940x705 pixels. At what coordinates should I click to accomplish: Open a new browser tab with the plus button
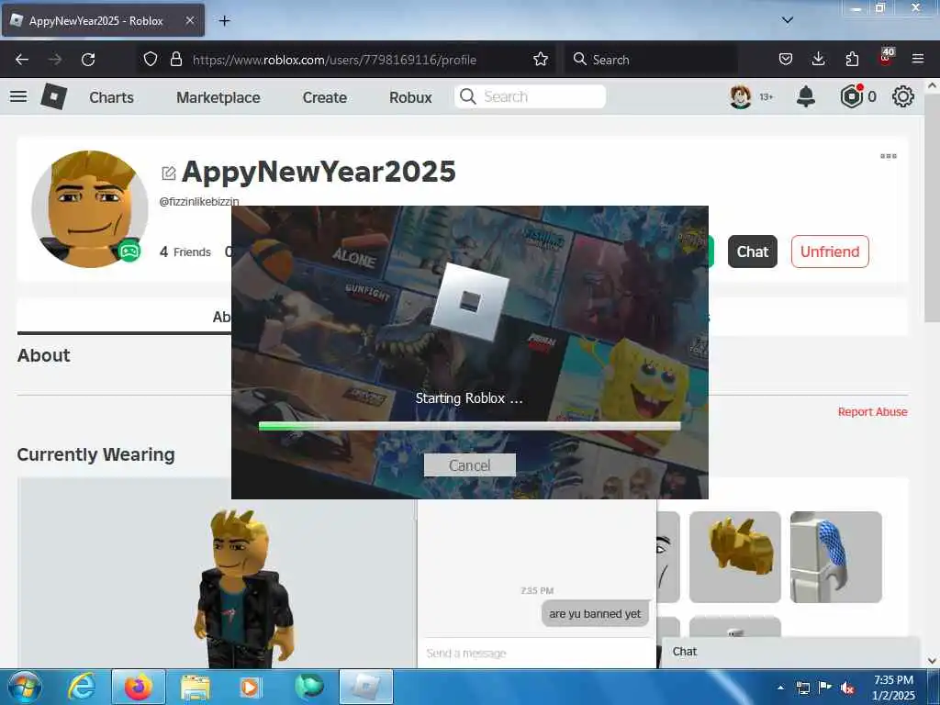coord(224,21)
